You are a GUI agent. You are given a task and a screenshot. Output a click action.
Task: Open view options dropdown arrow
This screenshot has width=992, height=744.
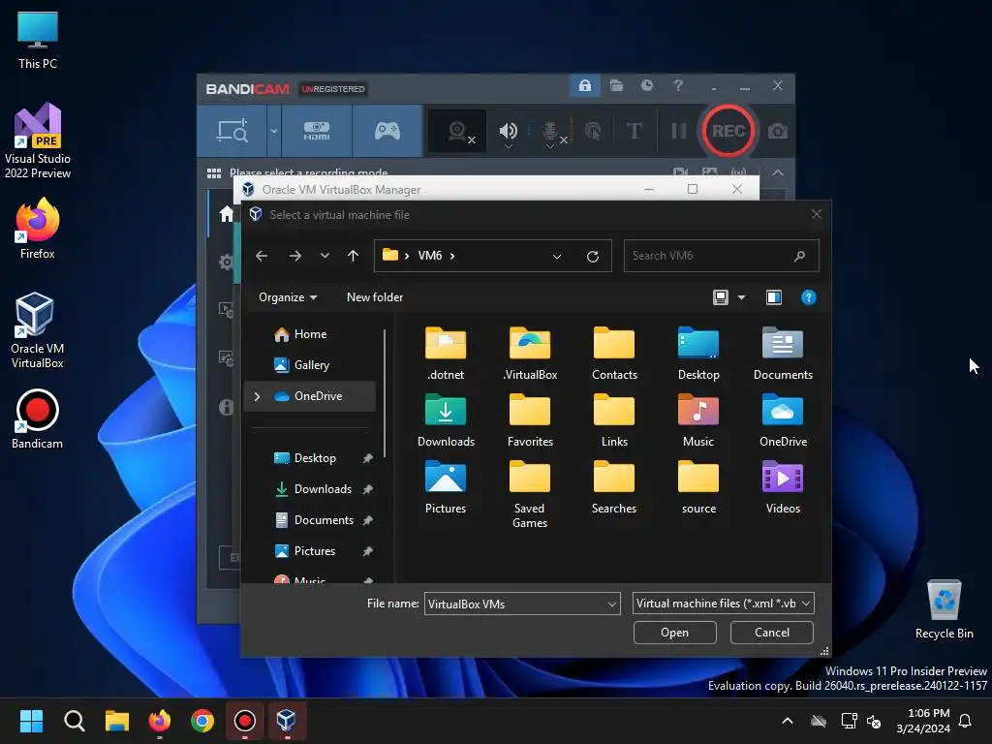click(741, 297)
